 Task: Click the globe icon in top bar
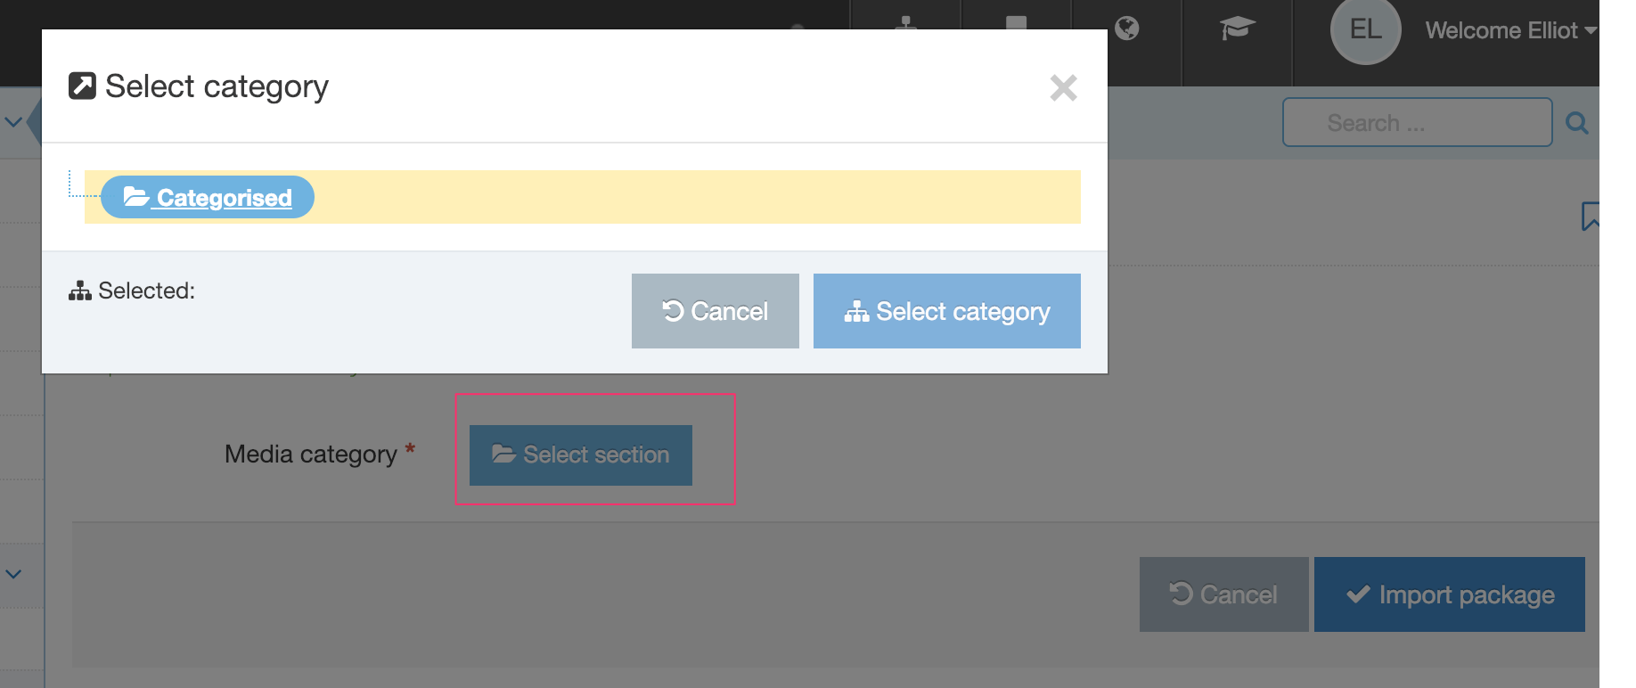pyautogui.click(x=1127, y=29)
